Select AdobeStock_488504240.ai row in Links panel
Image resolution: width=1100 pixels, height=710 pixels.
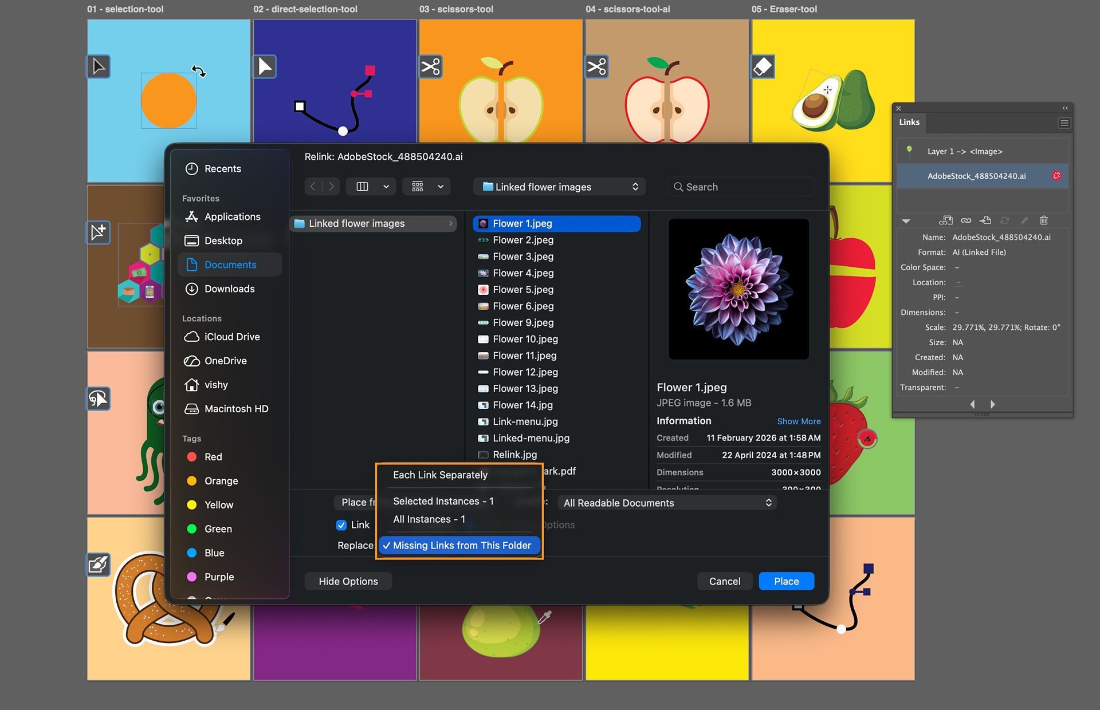982,176
